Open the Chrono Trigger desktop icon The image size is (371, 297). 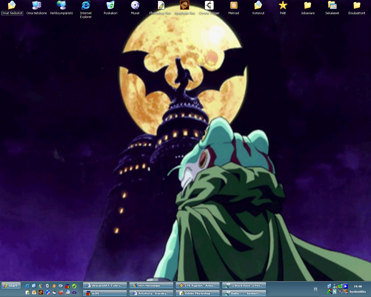coord(209,8)
